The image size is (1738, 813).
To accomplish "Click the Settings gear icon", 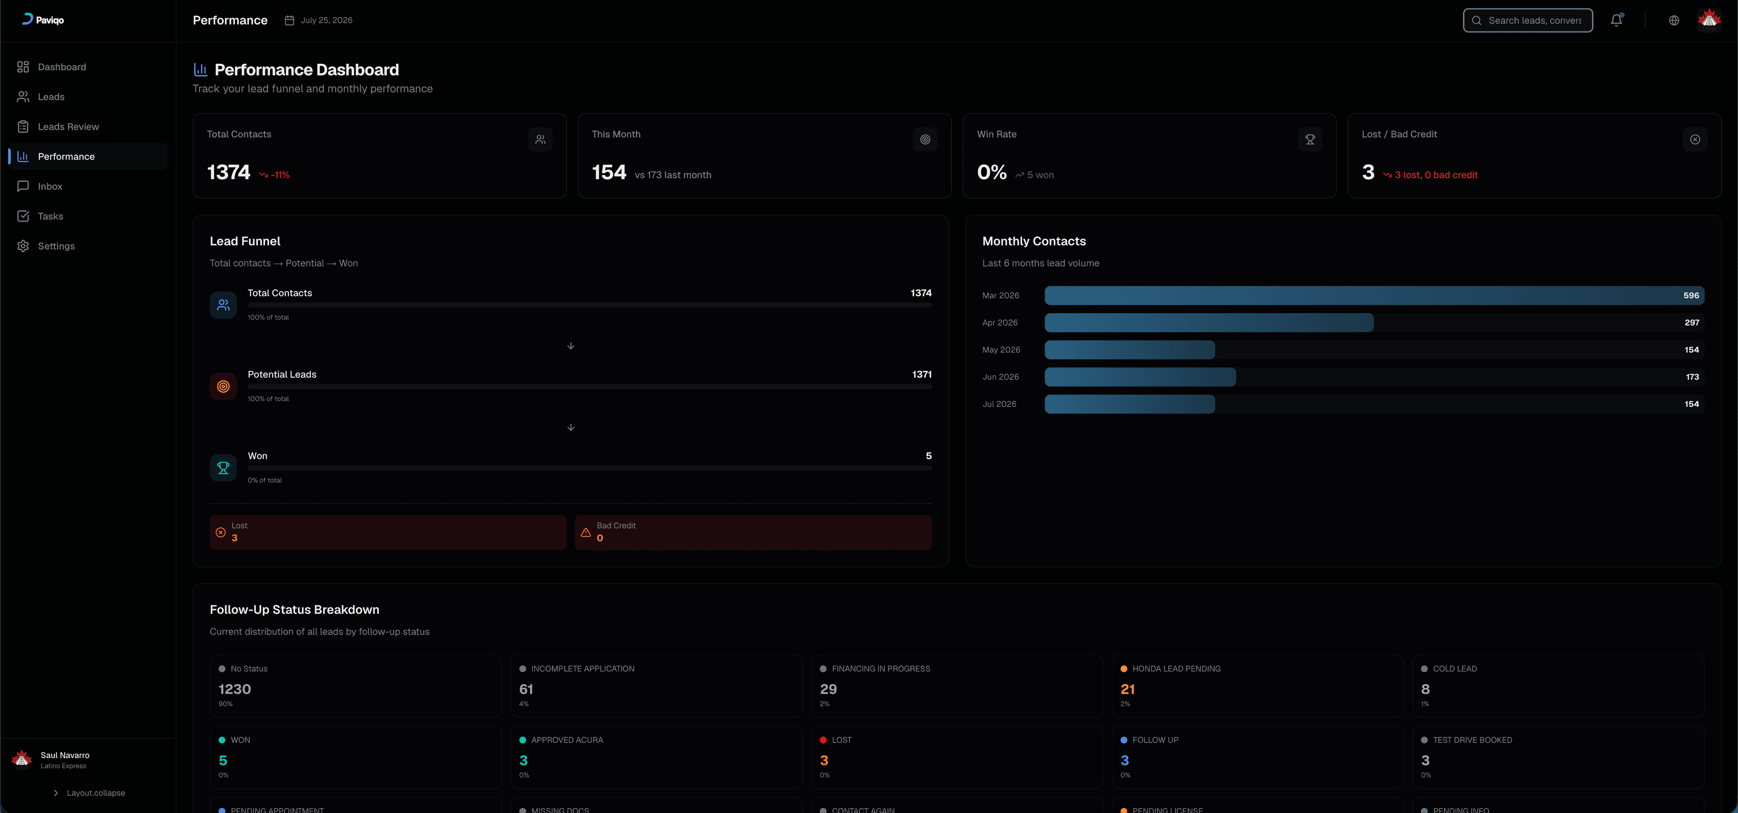I will pyautogui.click(x=23, y=246).
